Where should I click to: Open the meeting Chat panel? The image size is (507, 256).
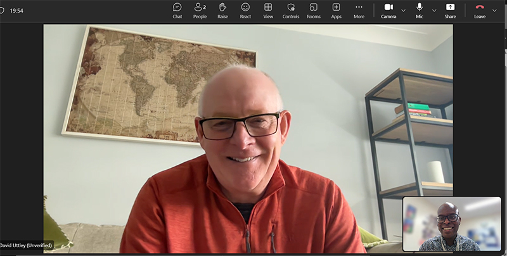(x=177, y=10)
